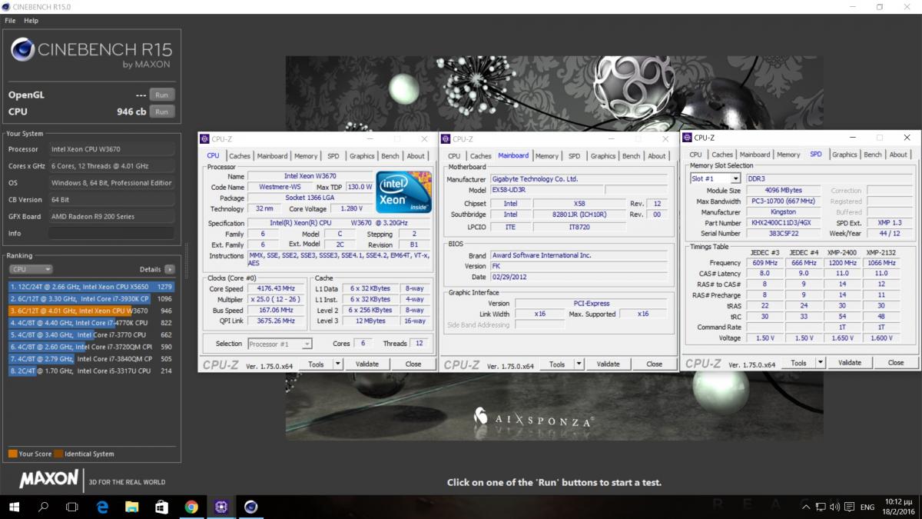Screen dimensions: 922x519
Task: Click the GFX Board AMD Radeon R9 200 Series
Action: [x=112, y=216]
